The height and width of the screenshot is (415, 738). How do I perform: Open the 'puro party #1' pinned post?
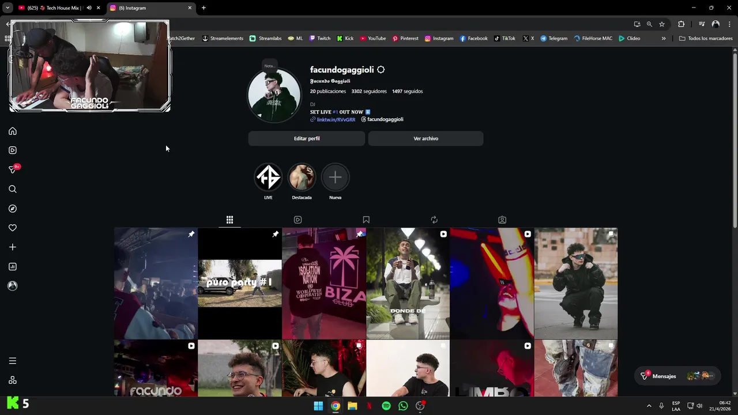click(x=240, y=283)
